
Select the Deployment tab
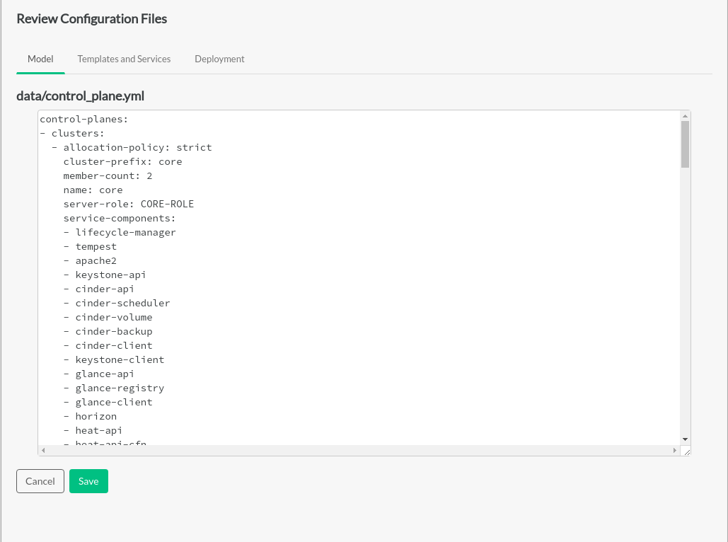coord(219,59)
